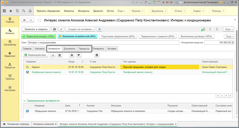
Task: Select the Первичный интерес (10%) stage
Action: click(x=39, y=37)
